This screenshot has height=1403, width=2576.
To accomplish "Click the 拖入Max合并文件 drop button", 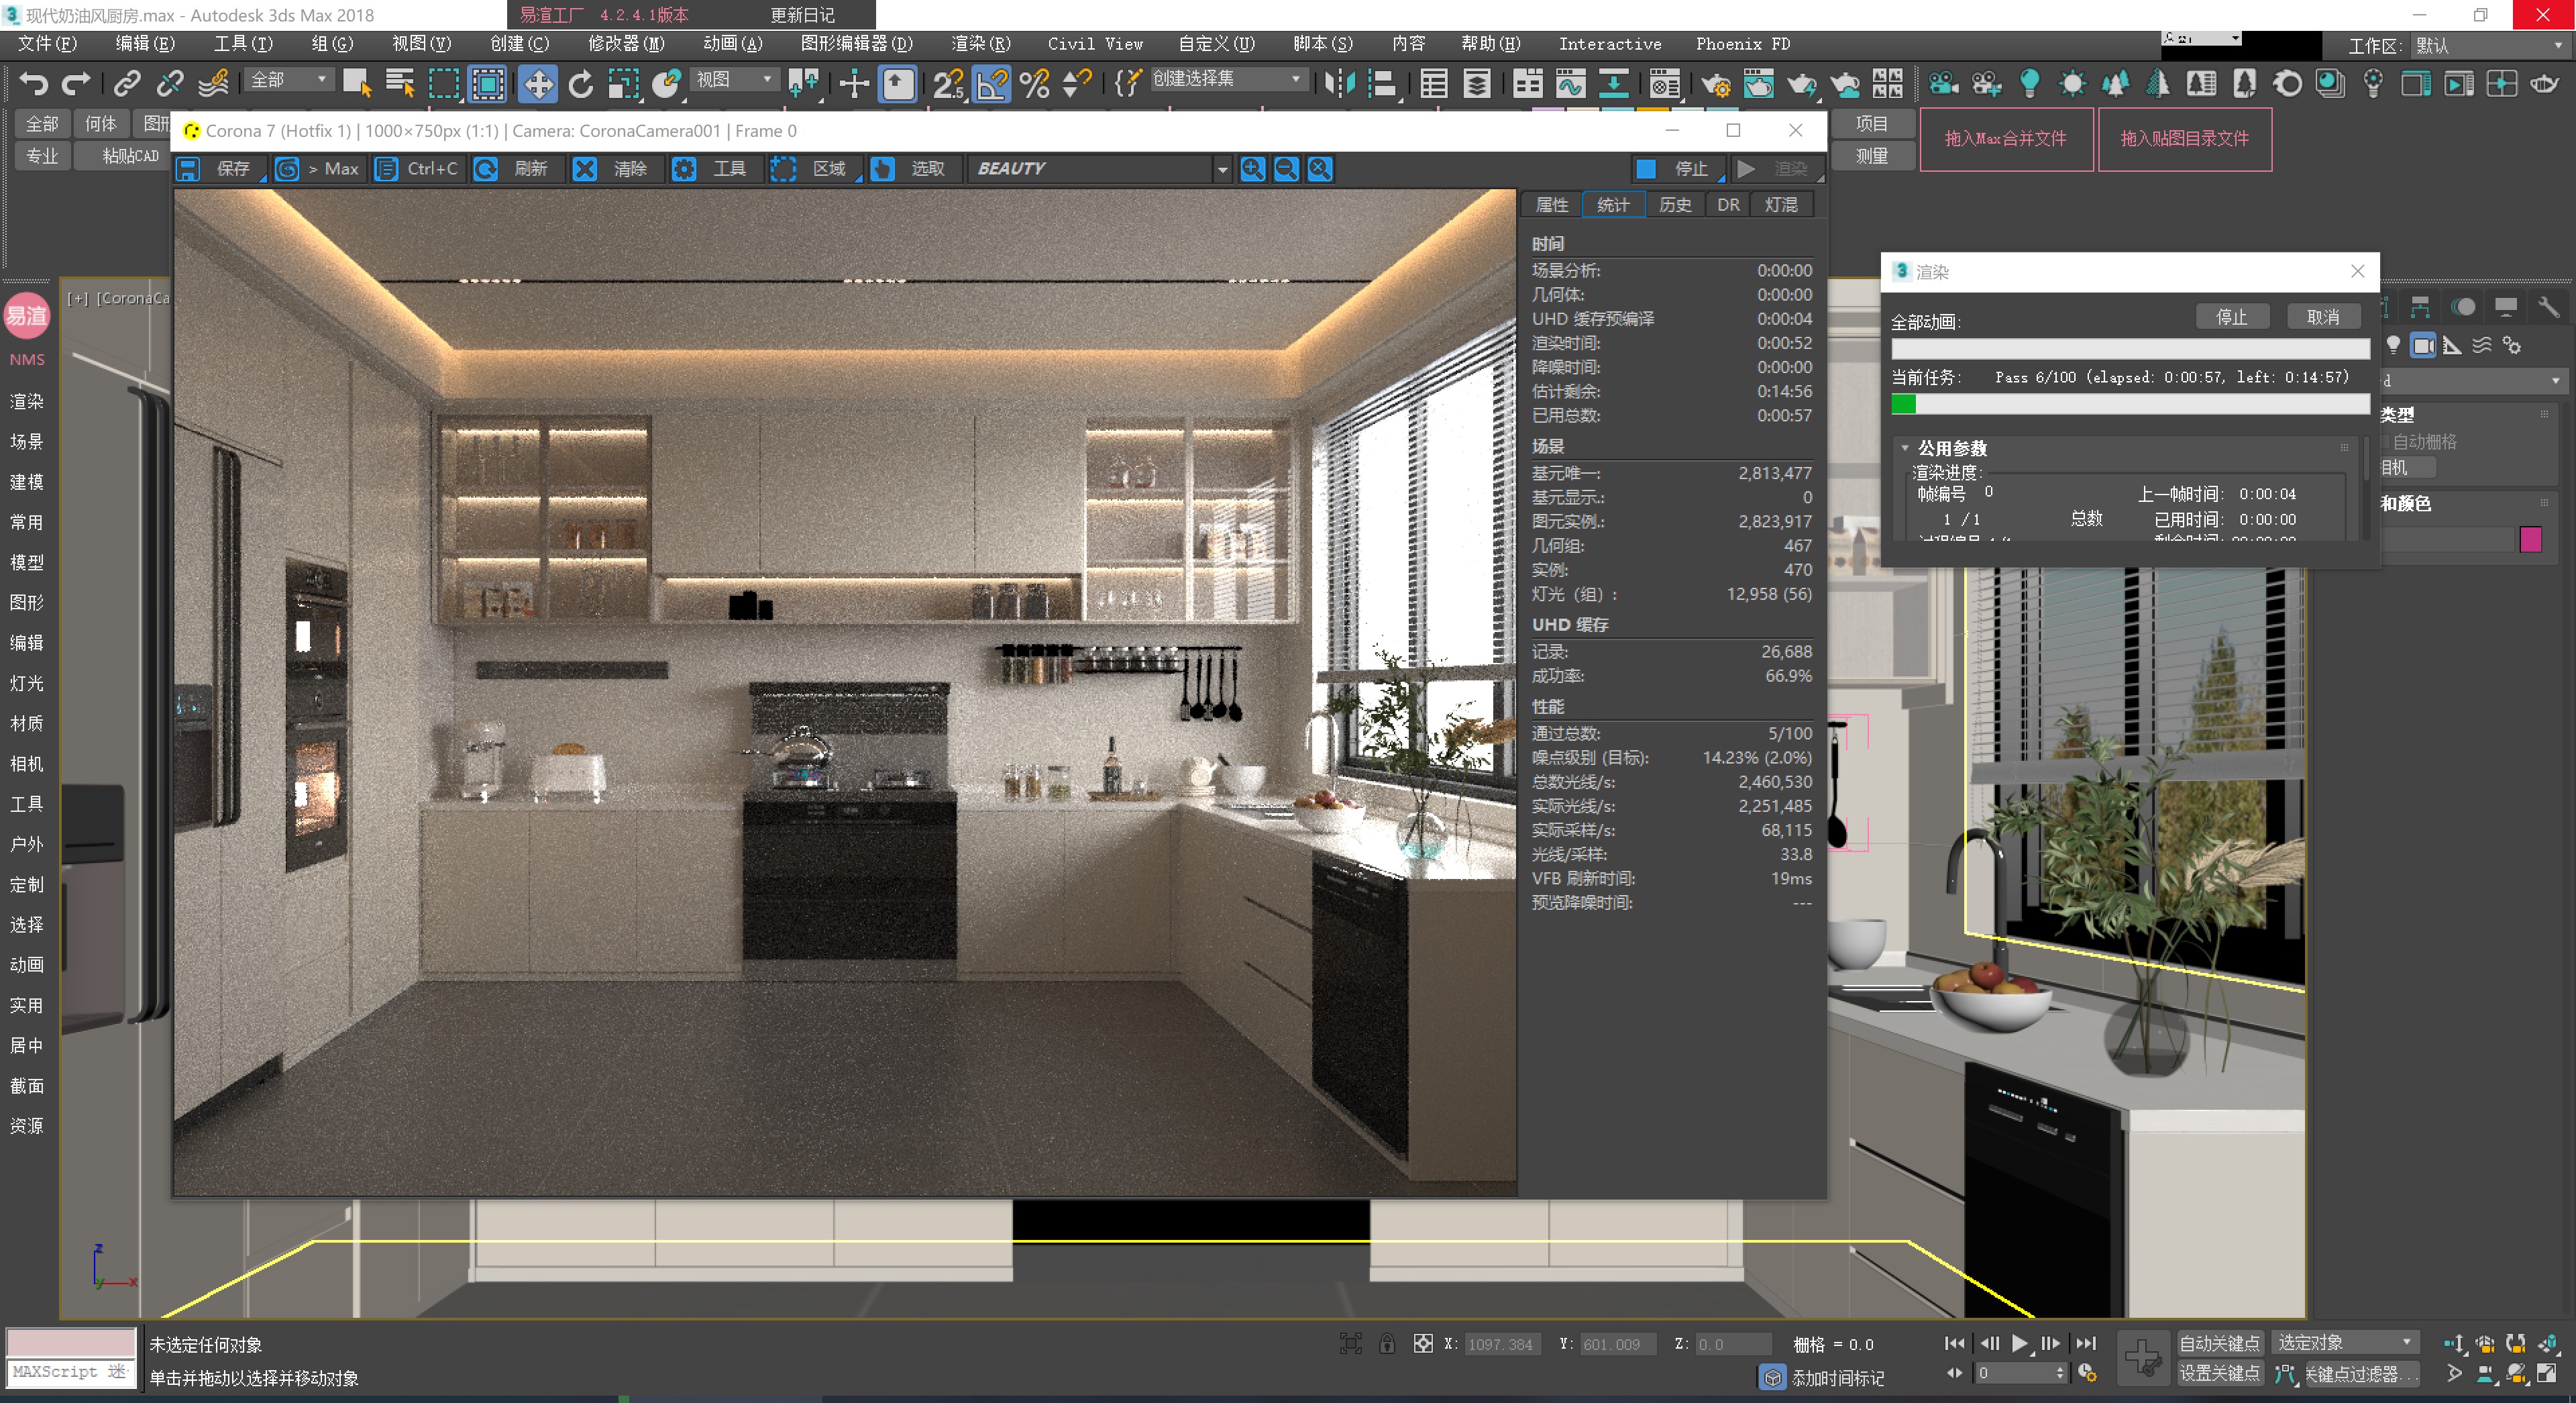I will coord(2006,139).
